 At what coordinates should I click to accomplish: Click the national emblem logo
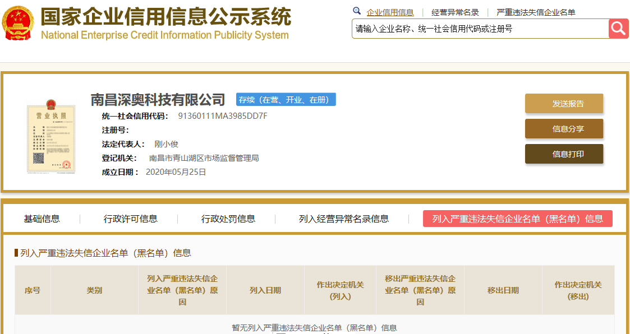(x=18, y=23)
